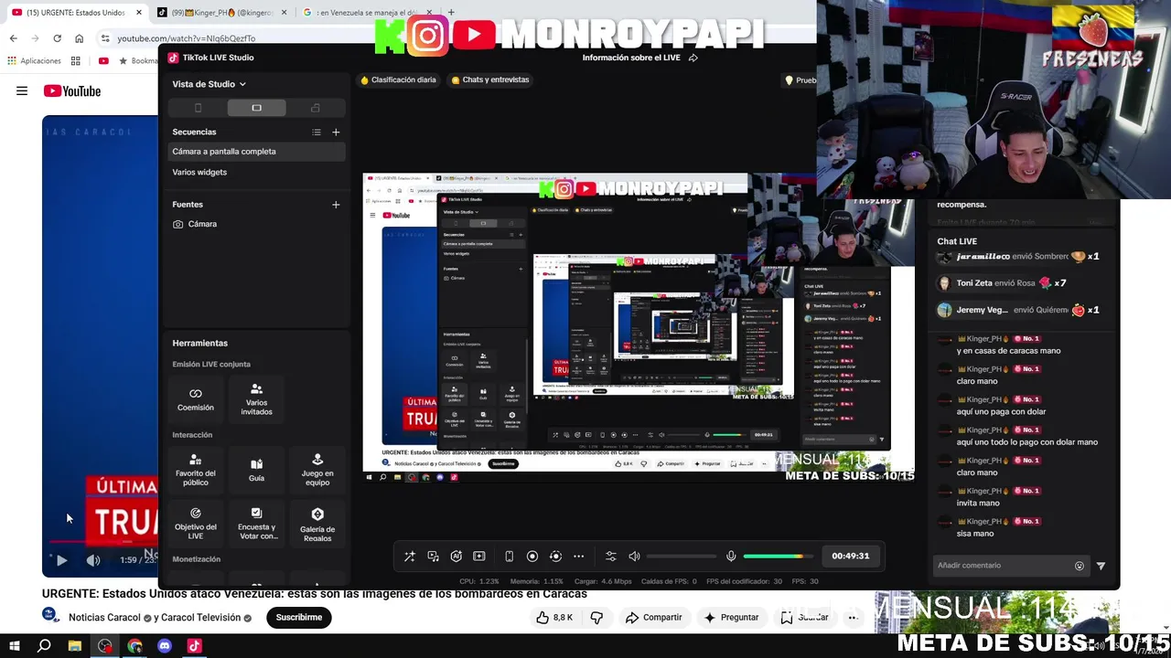Click the phone preview icon in toolbar
The width and height of the screenshot is (1171, 658).
pos(509,556)
